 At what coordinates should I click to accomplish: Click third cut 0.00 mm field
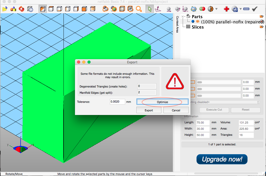tap(248, 96)
